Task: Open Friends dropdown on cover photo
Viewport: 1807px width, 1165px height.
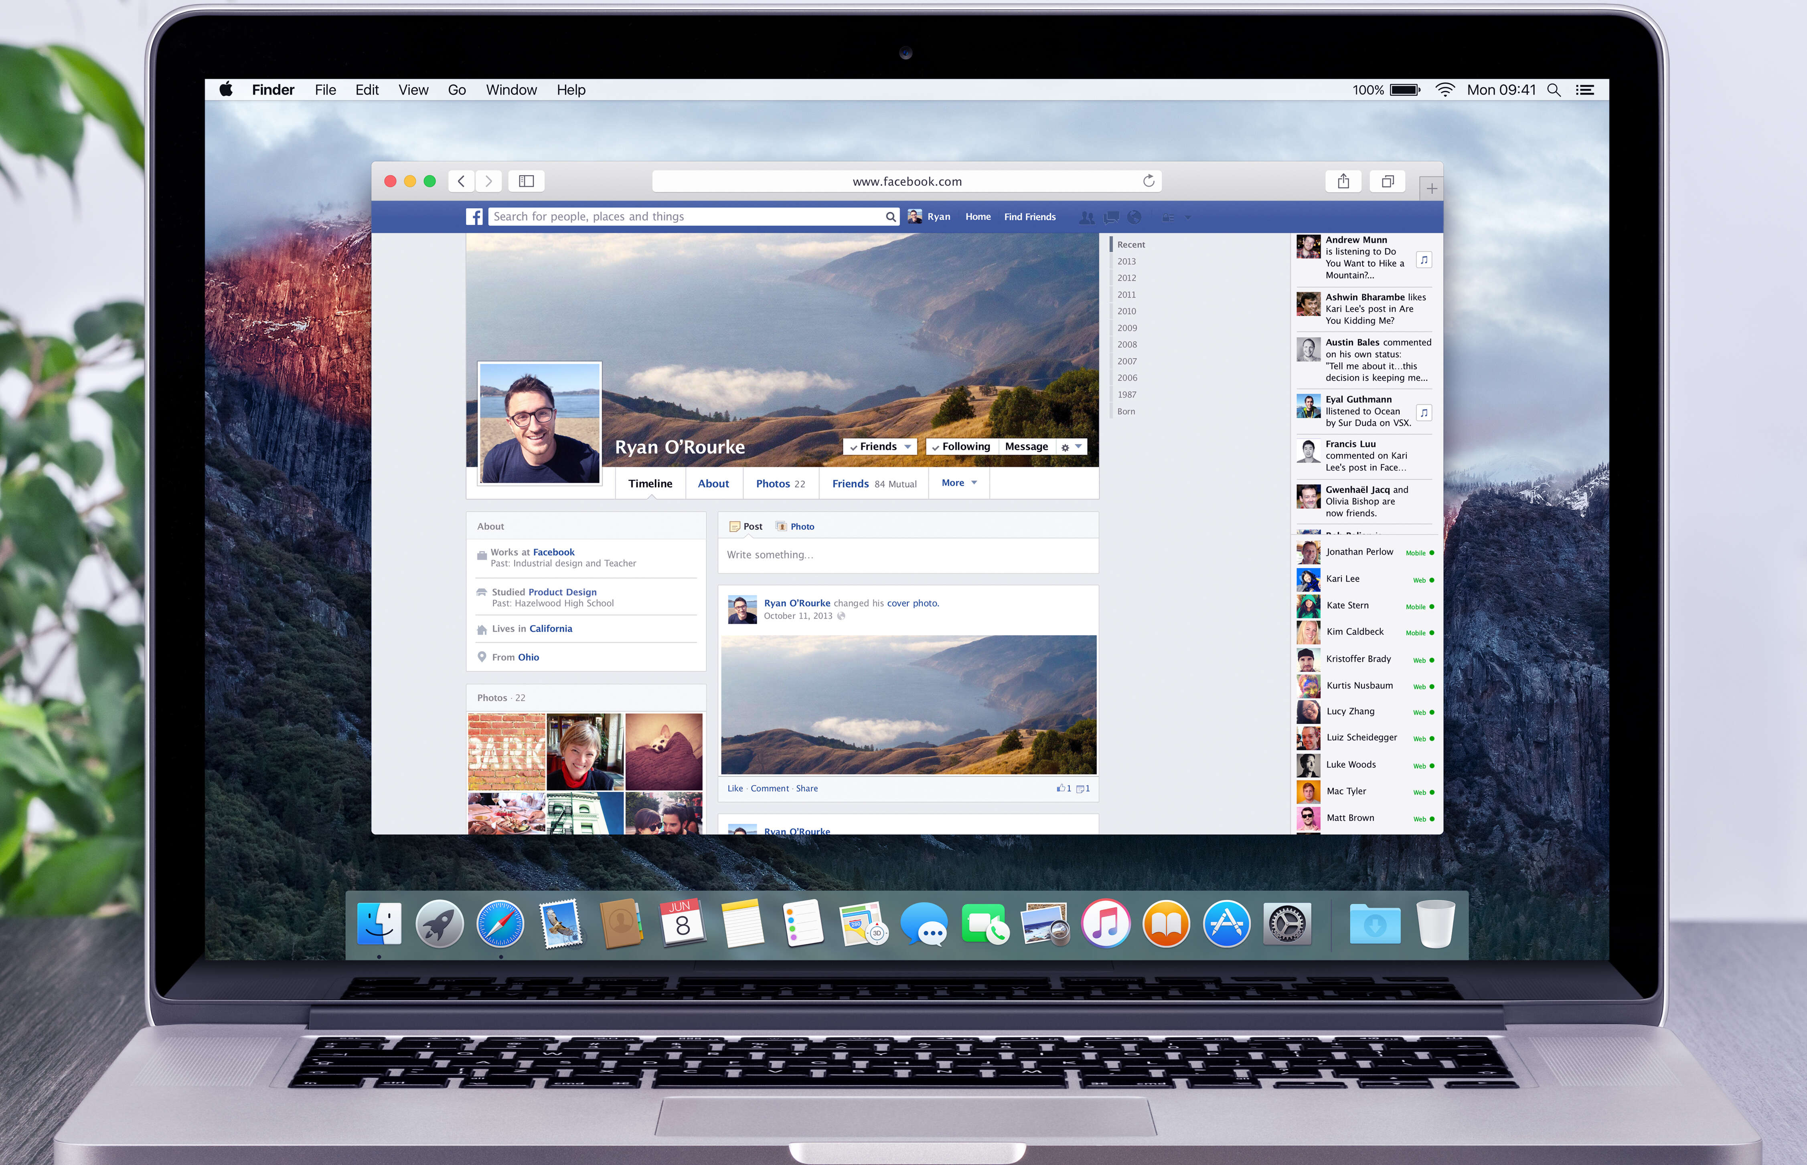Action: click(880, 446)
